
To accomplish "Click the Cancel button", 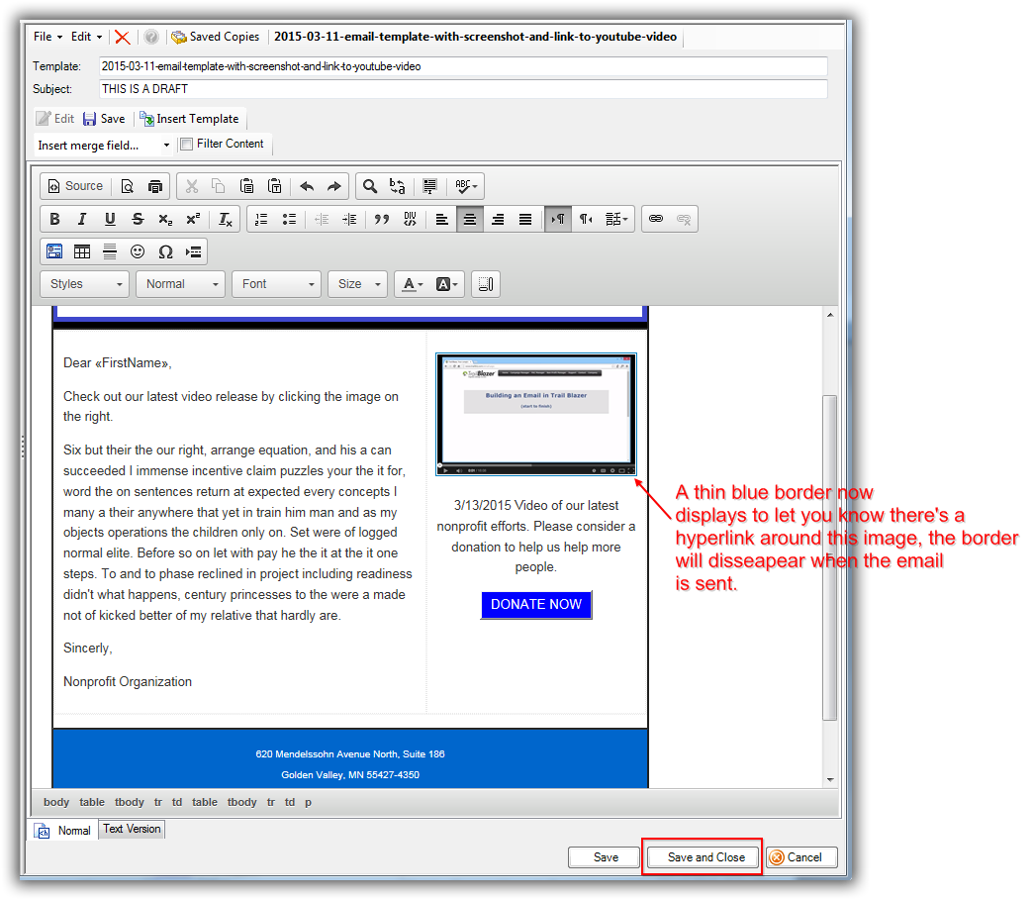I will click(800, 857).
